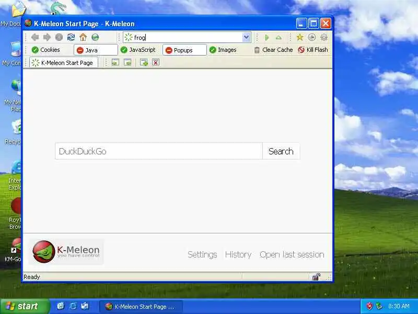Viewport: 418px width, 314px height.
Task: Close the tab with the red X icon
Action: click(156, 63)
